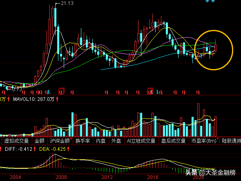The image size is (241, 181).
Task: Click the red arrow after DIFF -0.412
Action: point(35,149)
